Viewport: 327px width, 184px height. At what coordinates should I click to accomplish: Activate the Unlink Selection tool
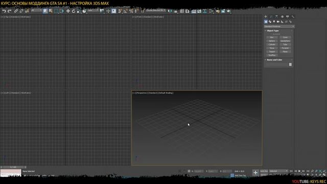[21, 11]
